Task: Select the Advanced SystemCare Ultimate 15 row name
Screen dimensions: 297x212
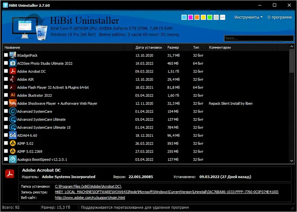Action: [44, 127]
